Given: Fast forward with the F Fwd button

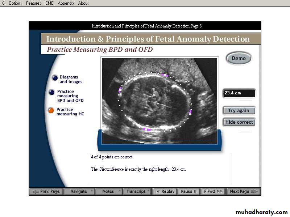Looking at the screenshot, I should click(213, 191).
